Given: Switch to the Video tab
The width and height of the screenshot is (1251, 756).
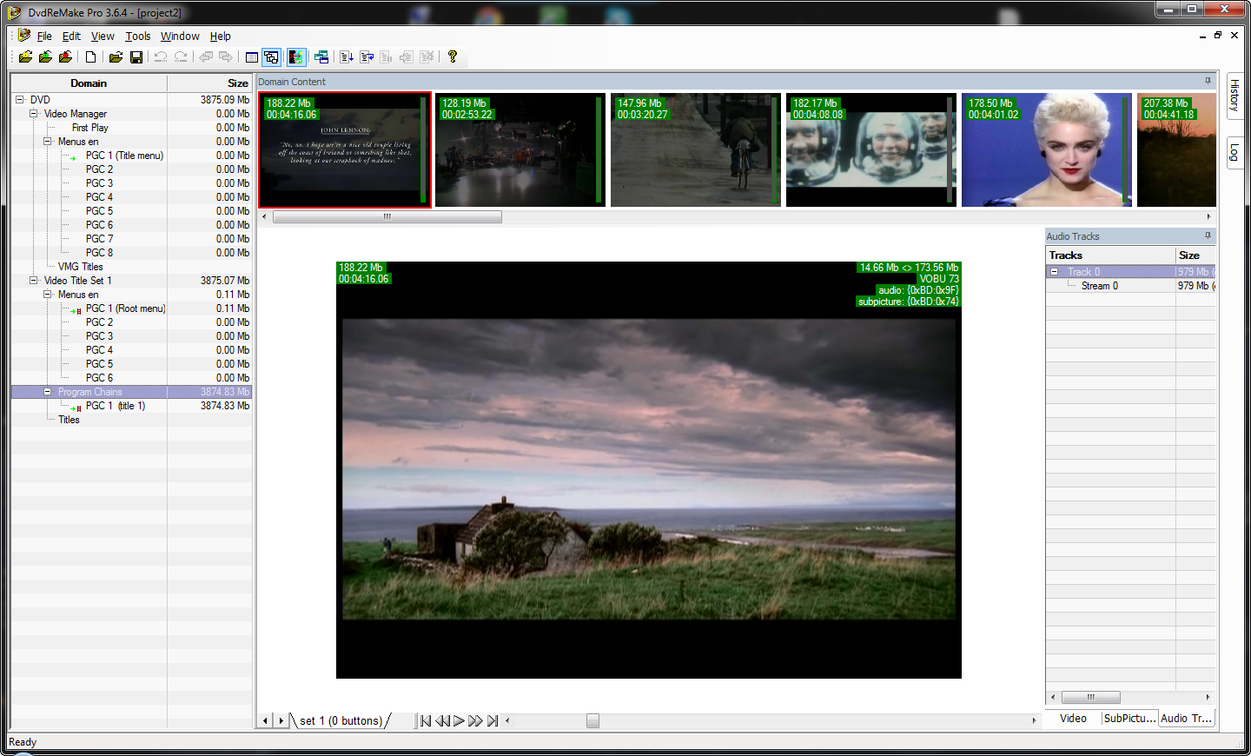Looking at the screenshot, I should (1073, 719).
